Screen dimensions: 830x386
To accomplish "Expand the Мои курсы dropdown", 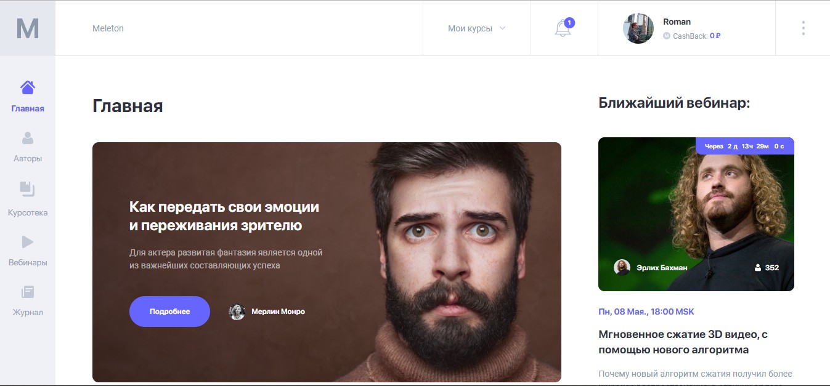I will [476, 28].
